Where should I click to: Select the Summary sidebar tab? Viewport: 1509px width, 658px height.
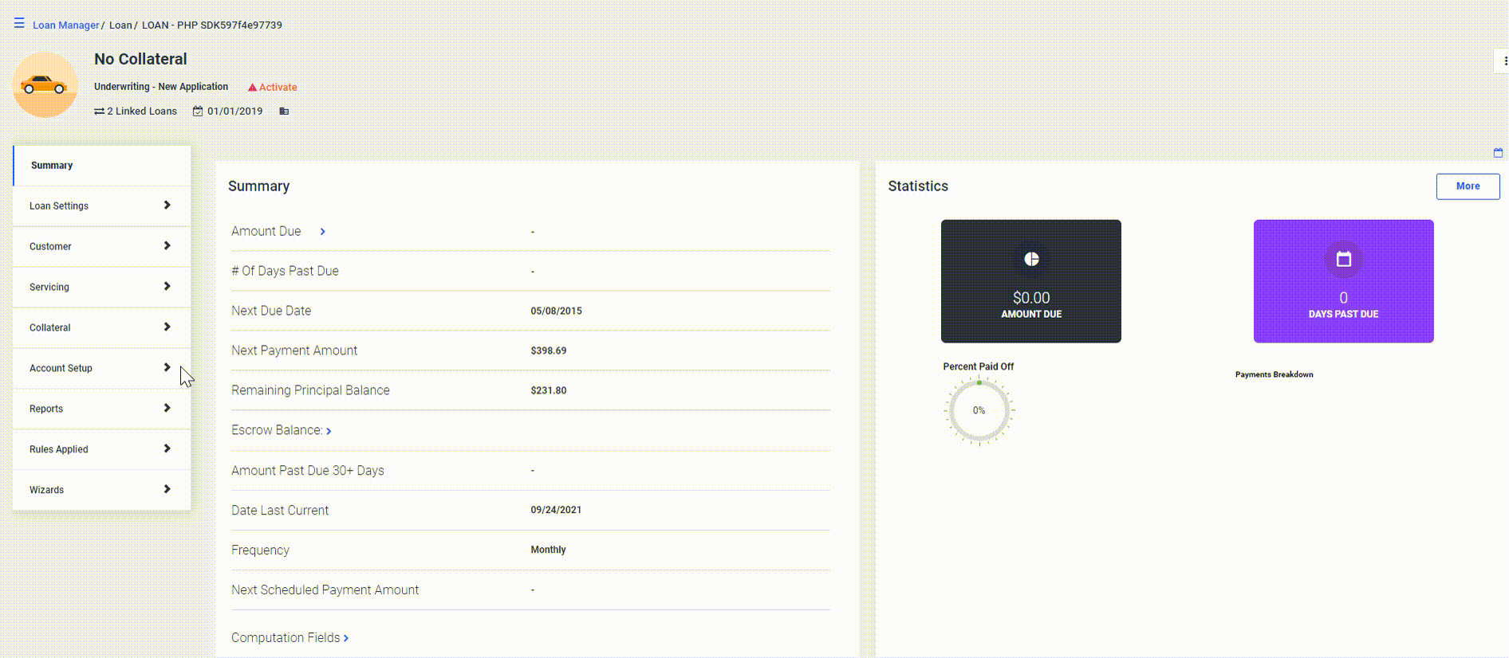click(102, 165)
